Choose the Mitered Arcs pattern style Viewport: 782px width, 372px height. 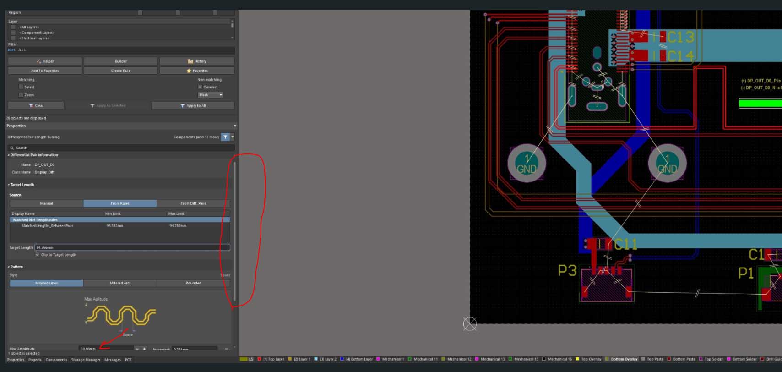(x=120, y=283)
